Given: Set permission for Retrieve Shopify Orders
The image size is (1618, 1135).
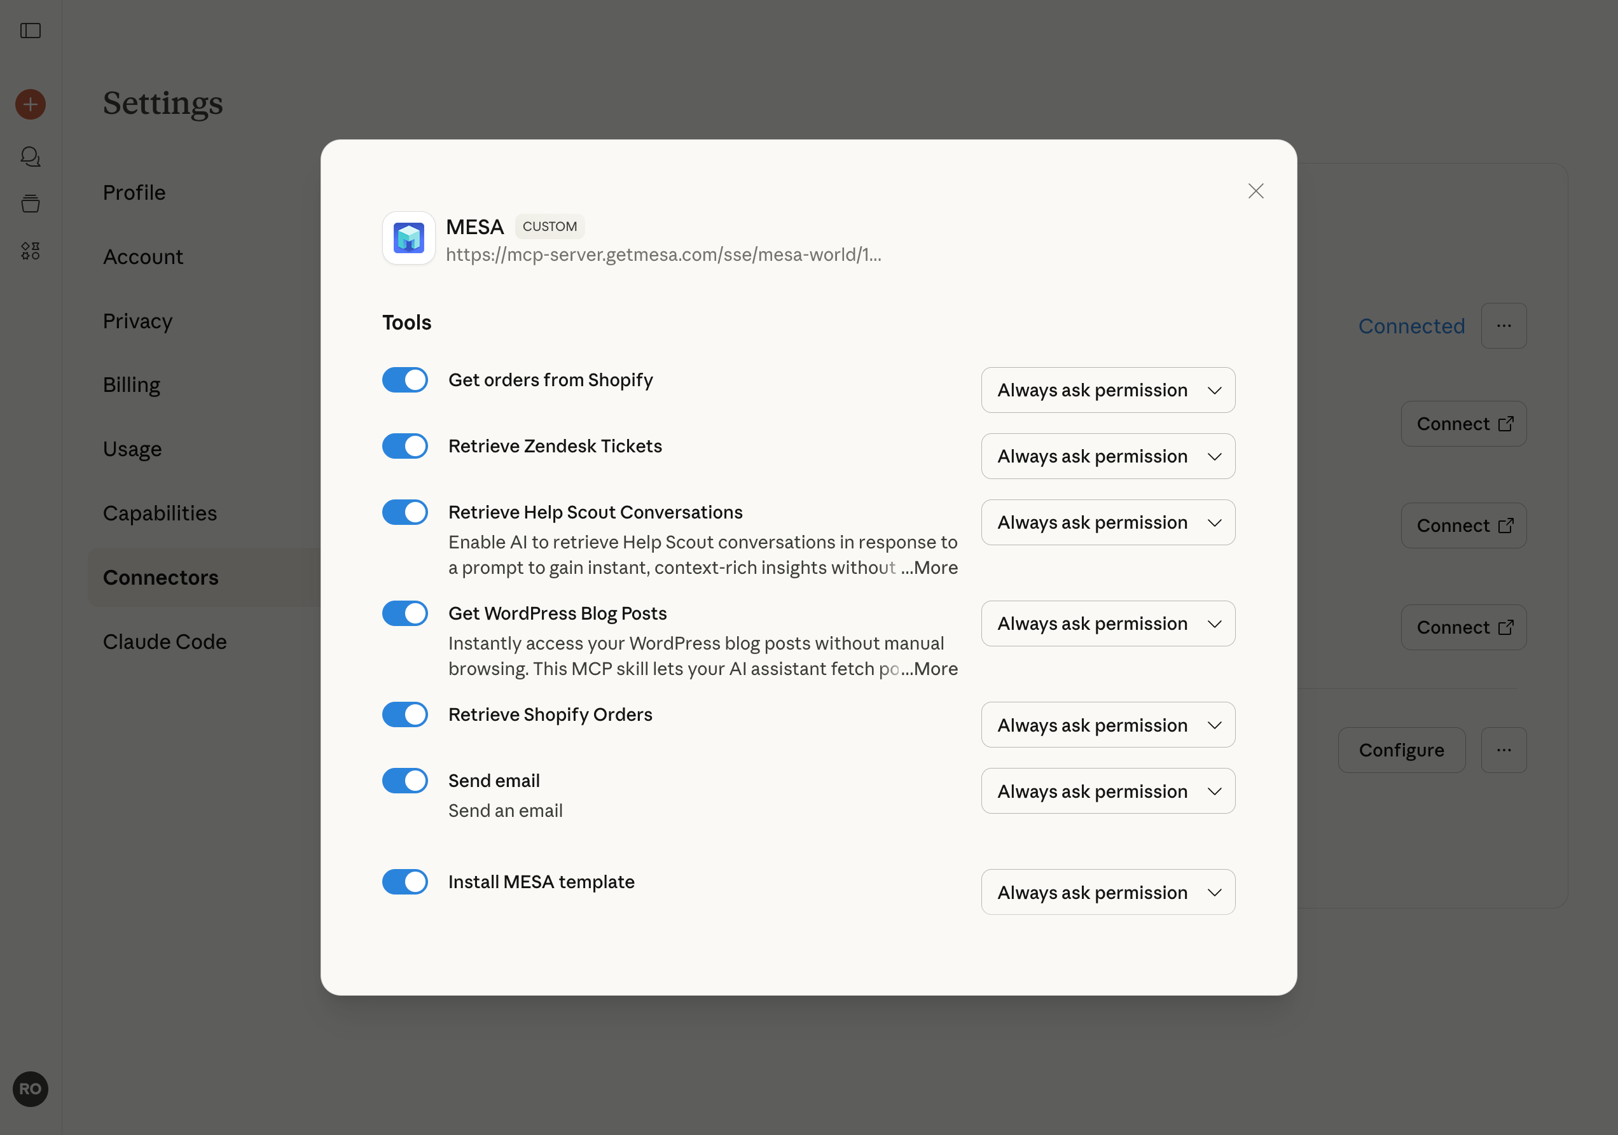Looking at the screenshot, I should [1109, 725].
